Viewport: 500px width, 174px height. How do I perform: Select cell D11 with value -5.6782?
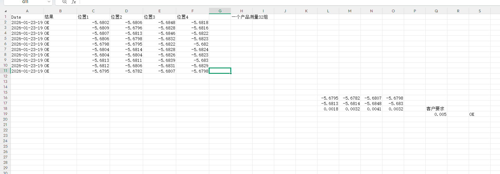(126, 71)
